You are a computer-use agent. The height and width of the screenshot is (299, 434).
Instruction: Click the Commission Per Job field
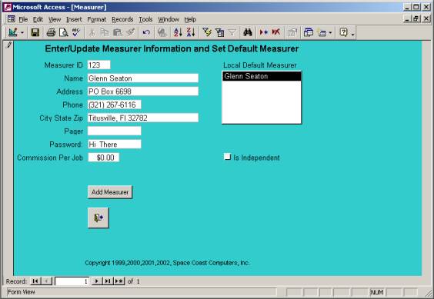104,158
